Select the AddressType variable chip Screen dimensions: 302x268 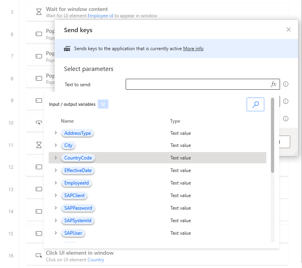click(x=77, y=133)
